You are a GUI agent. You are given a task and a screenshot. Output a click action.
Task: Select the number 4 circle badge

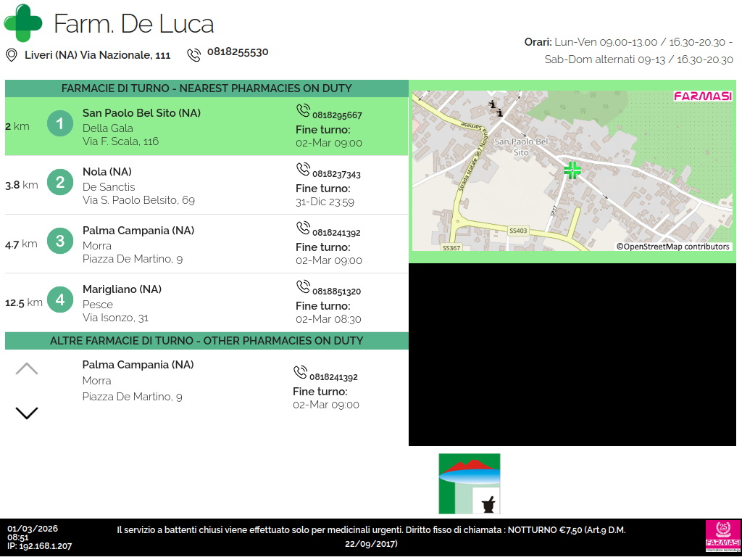[60, 300]
